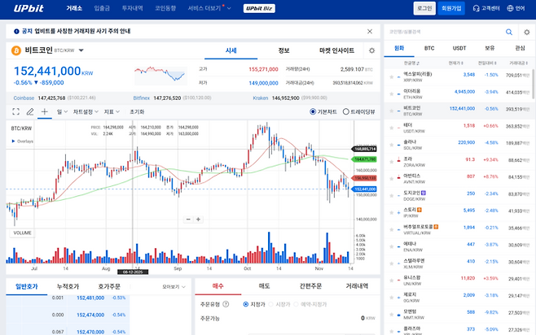Switch to 간편주문 tab

310,286
